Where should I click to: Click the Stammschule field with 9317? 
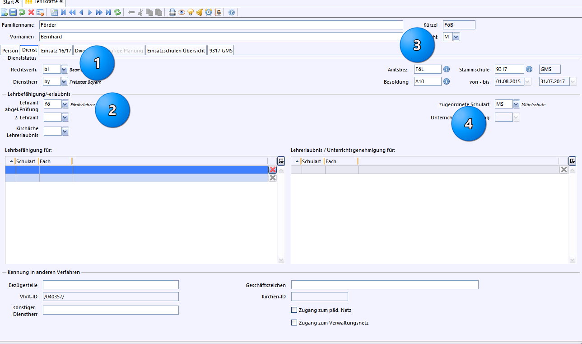[509, 69]
